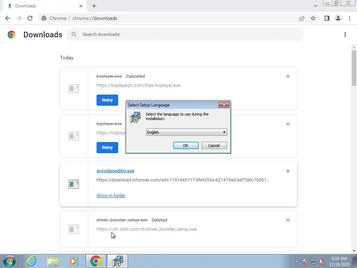Remove avsvideoeditor.exe from the list
The height and width of the screenshot is (268, 357).
click(x=288, y=171)
